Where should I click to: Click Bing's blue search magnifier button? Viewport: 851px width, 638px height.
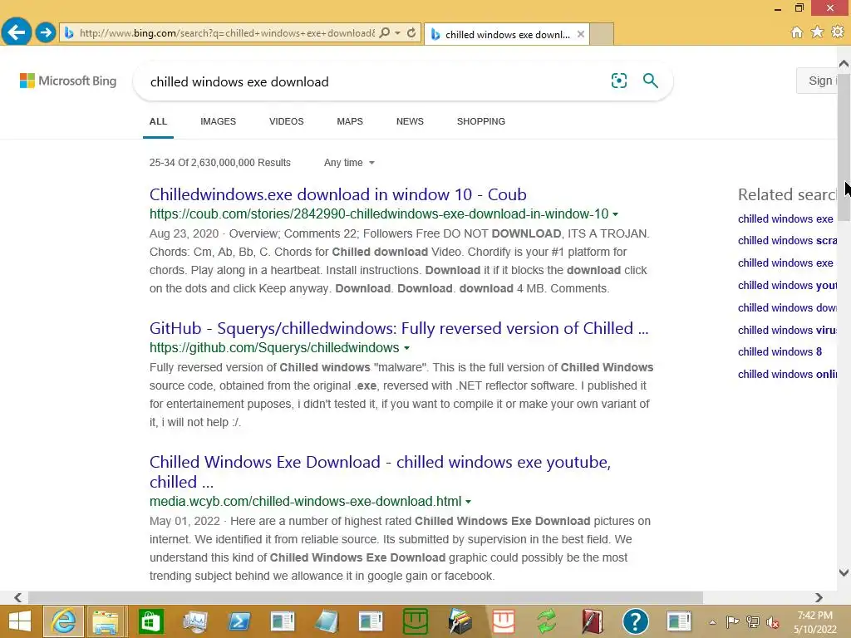pyautogui.click(x=650, y=81)
